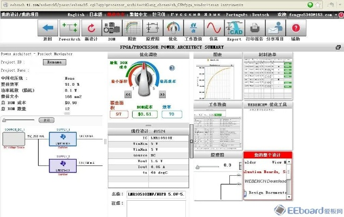
Task: Open the BOM toolbar icon
Action: [x=112, y=27]
